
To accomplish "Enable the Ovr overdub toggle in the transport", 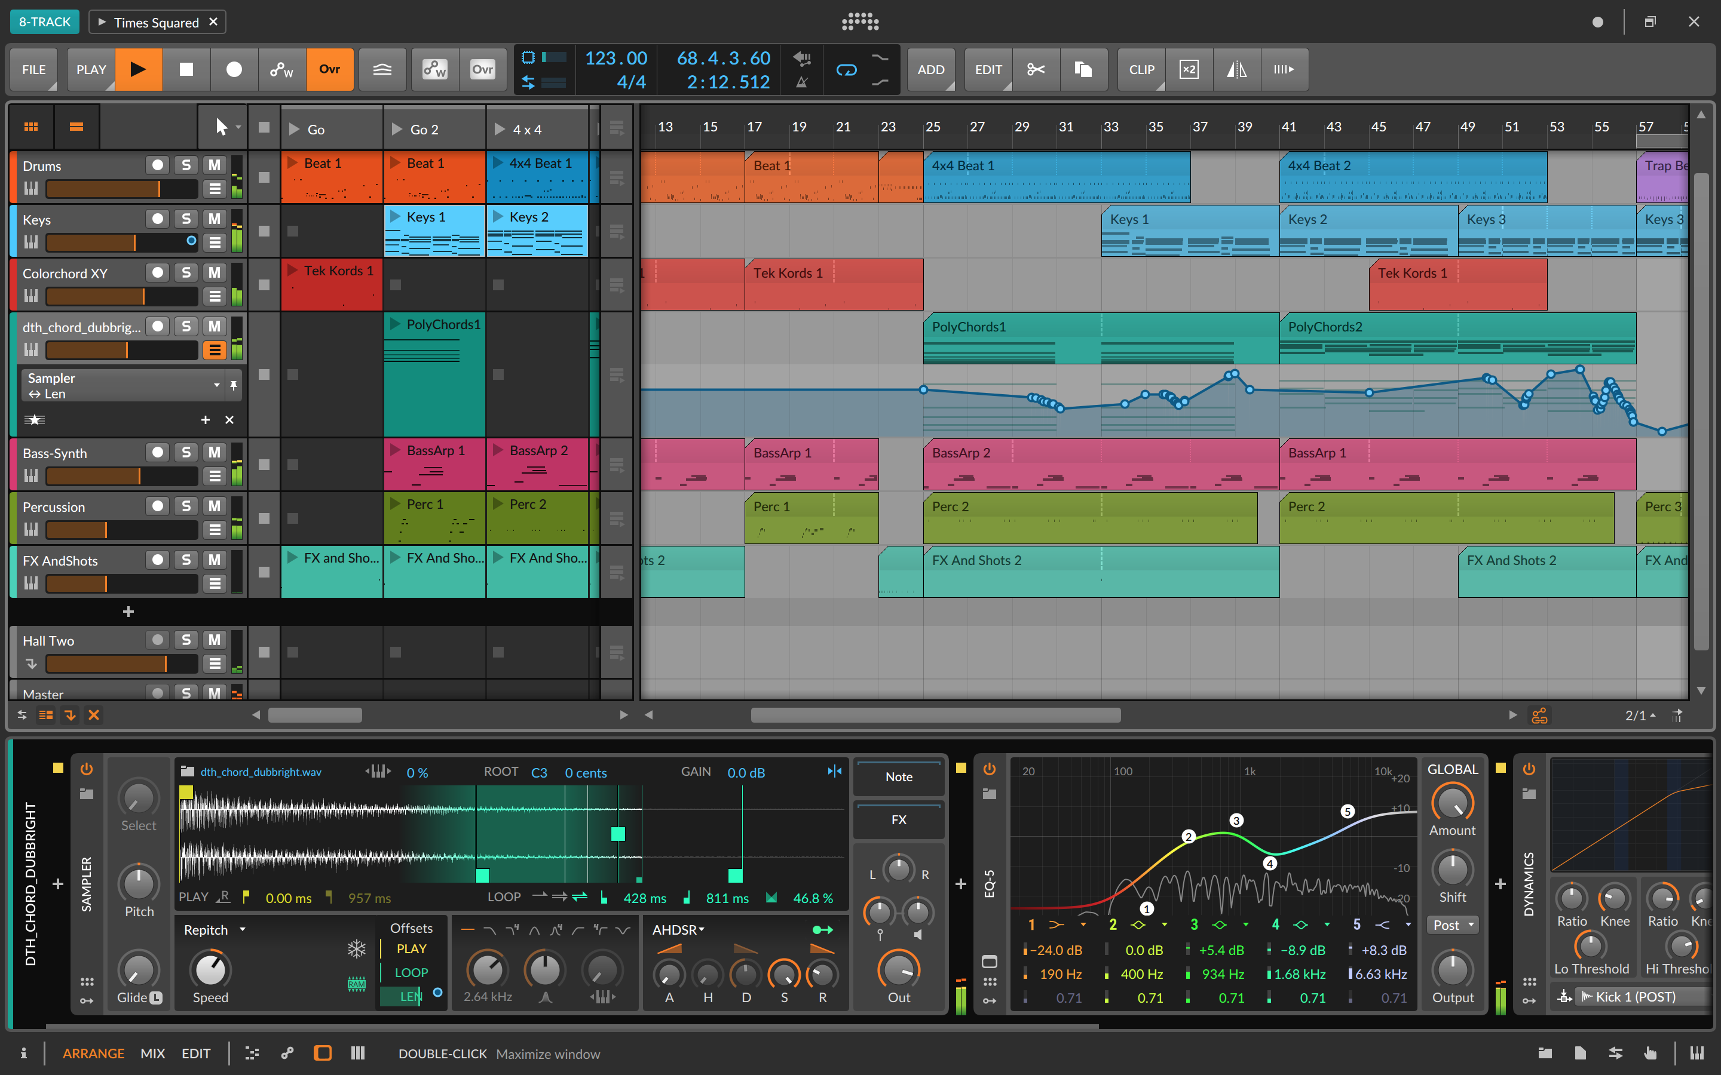I will tap(329, 69).
